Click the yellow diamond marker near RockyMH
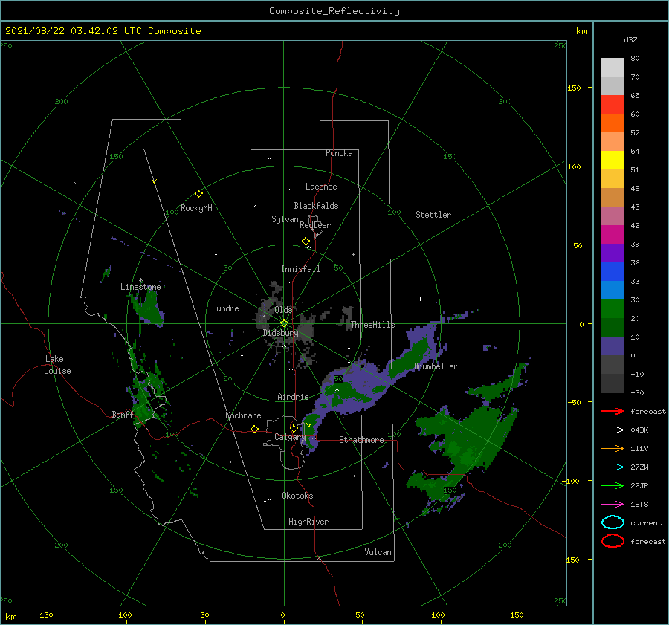Viewport: 669px width, 625px height. coord(198,194)
